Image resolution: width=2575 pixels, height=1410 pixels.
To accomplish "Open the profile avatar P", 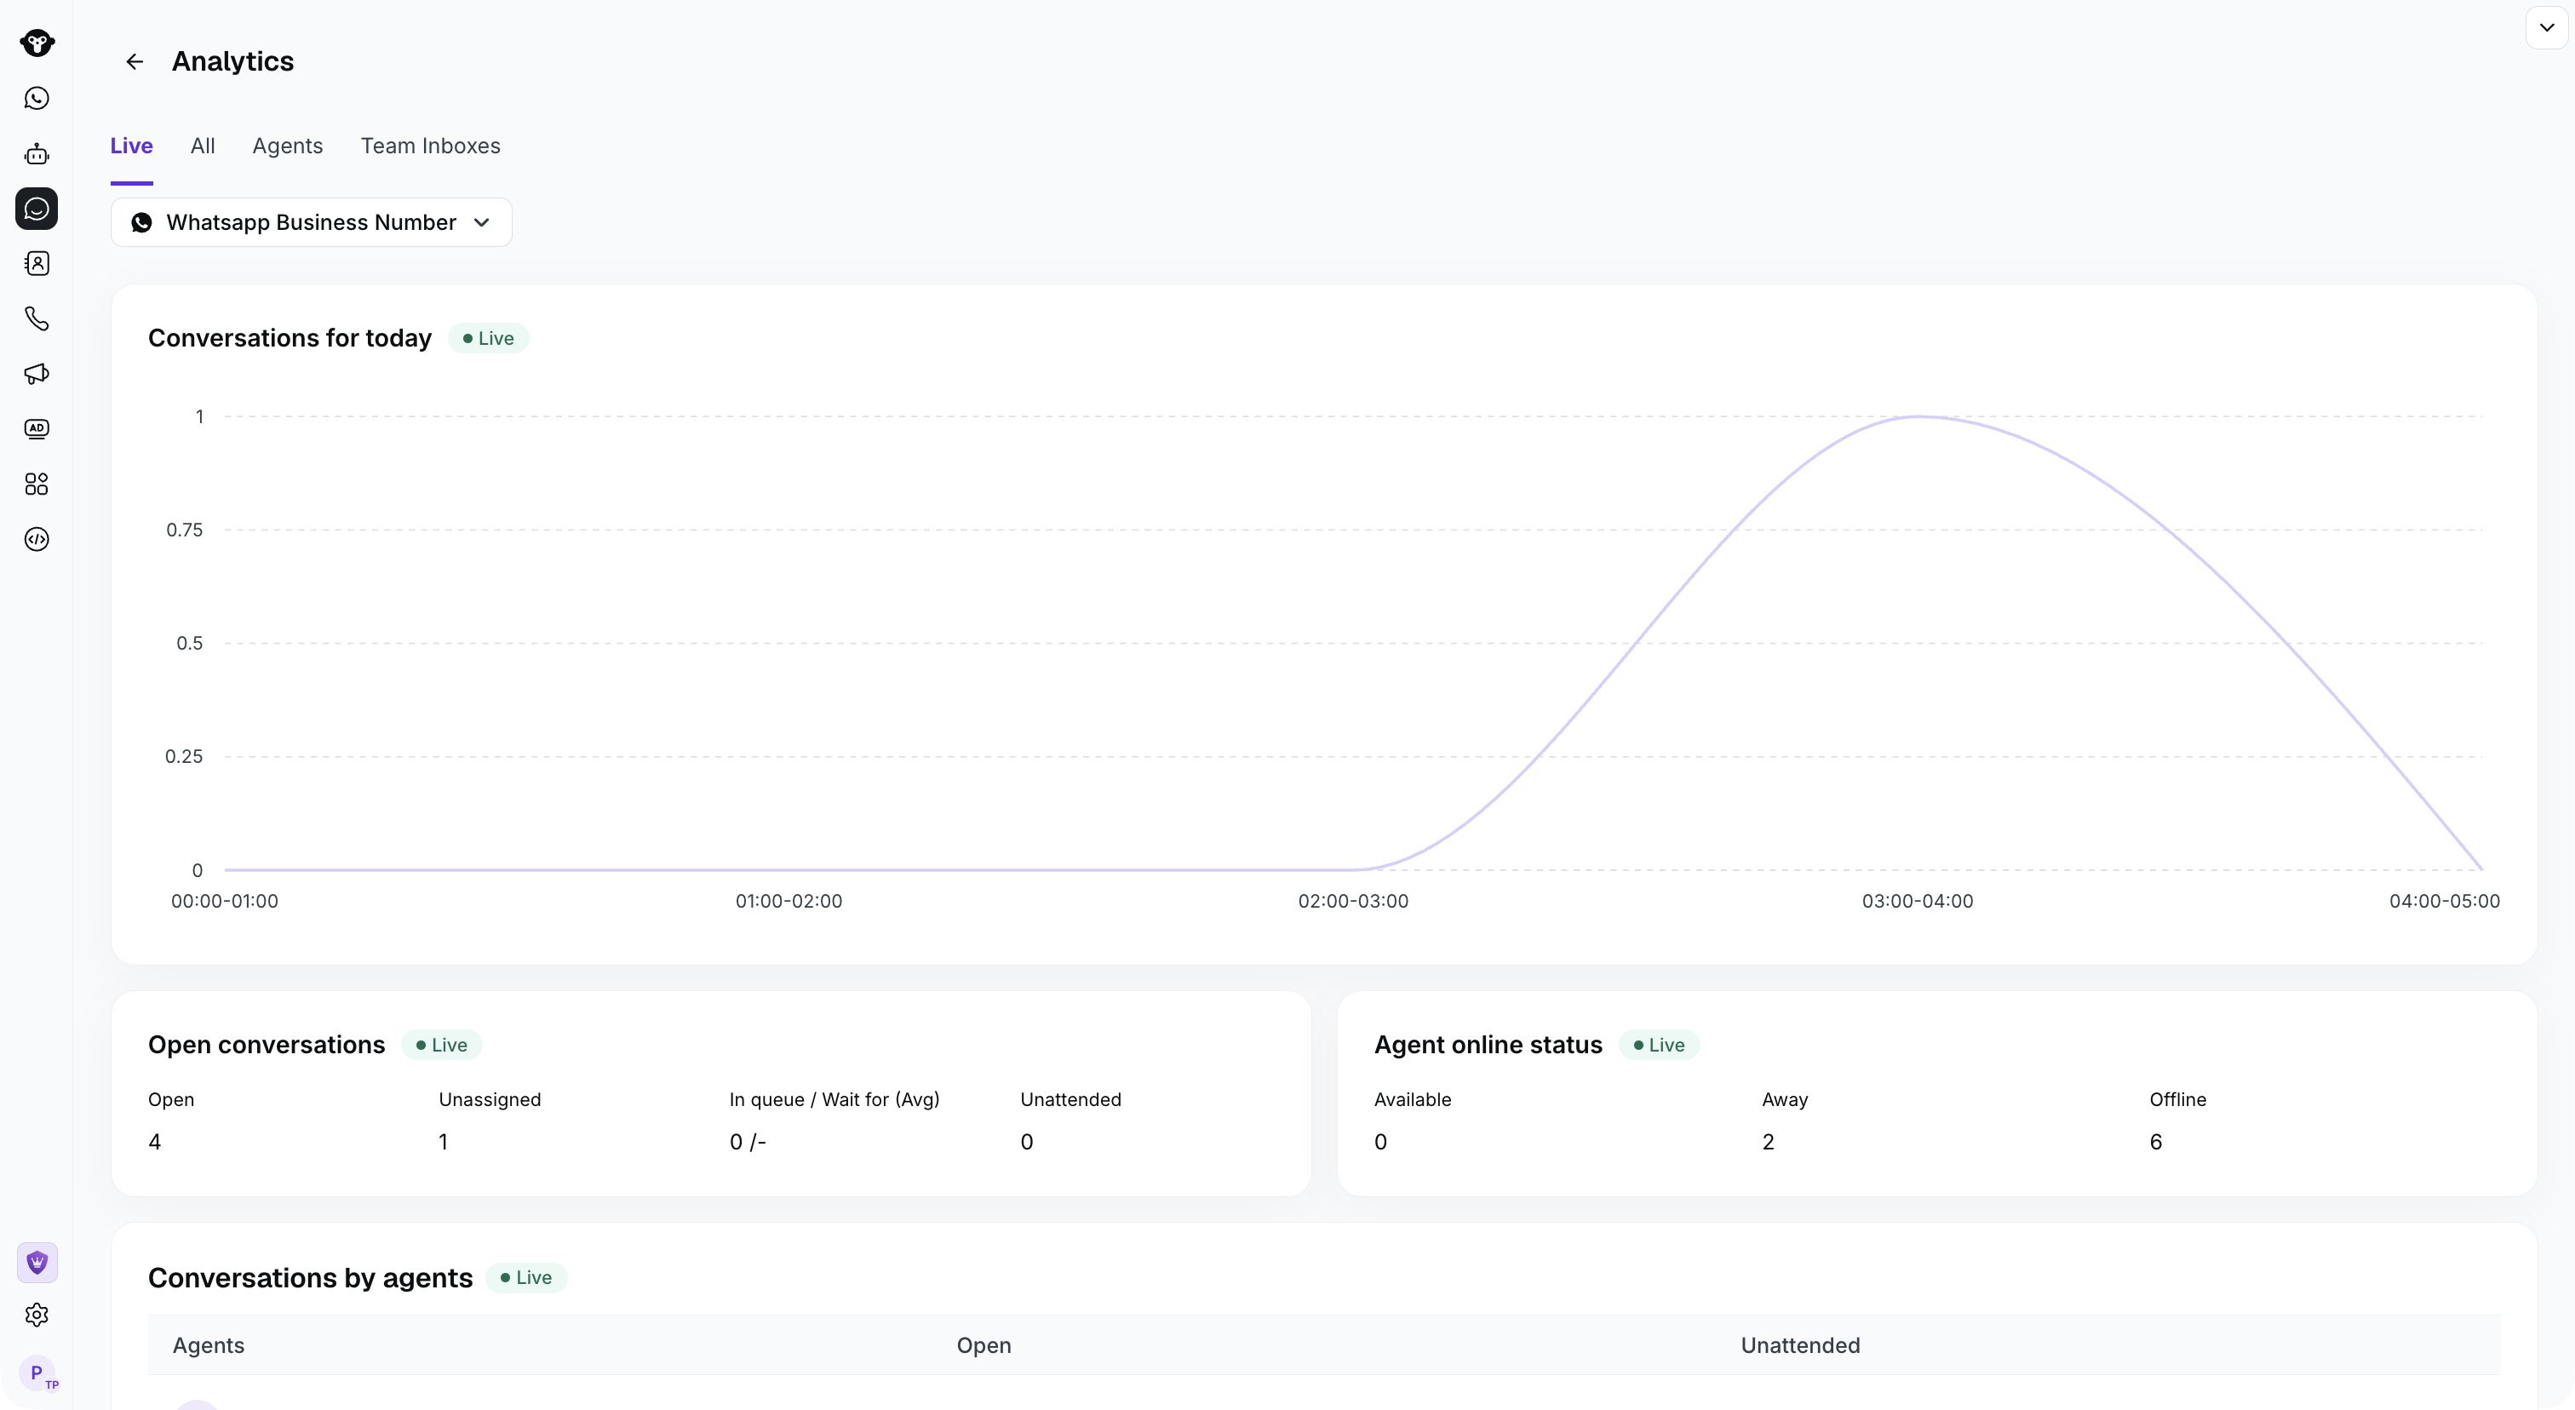I will tap(38, 1373).
